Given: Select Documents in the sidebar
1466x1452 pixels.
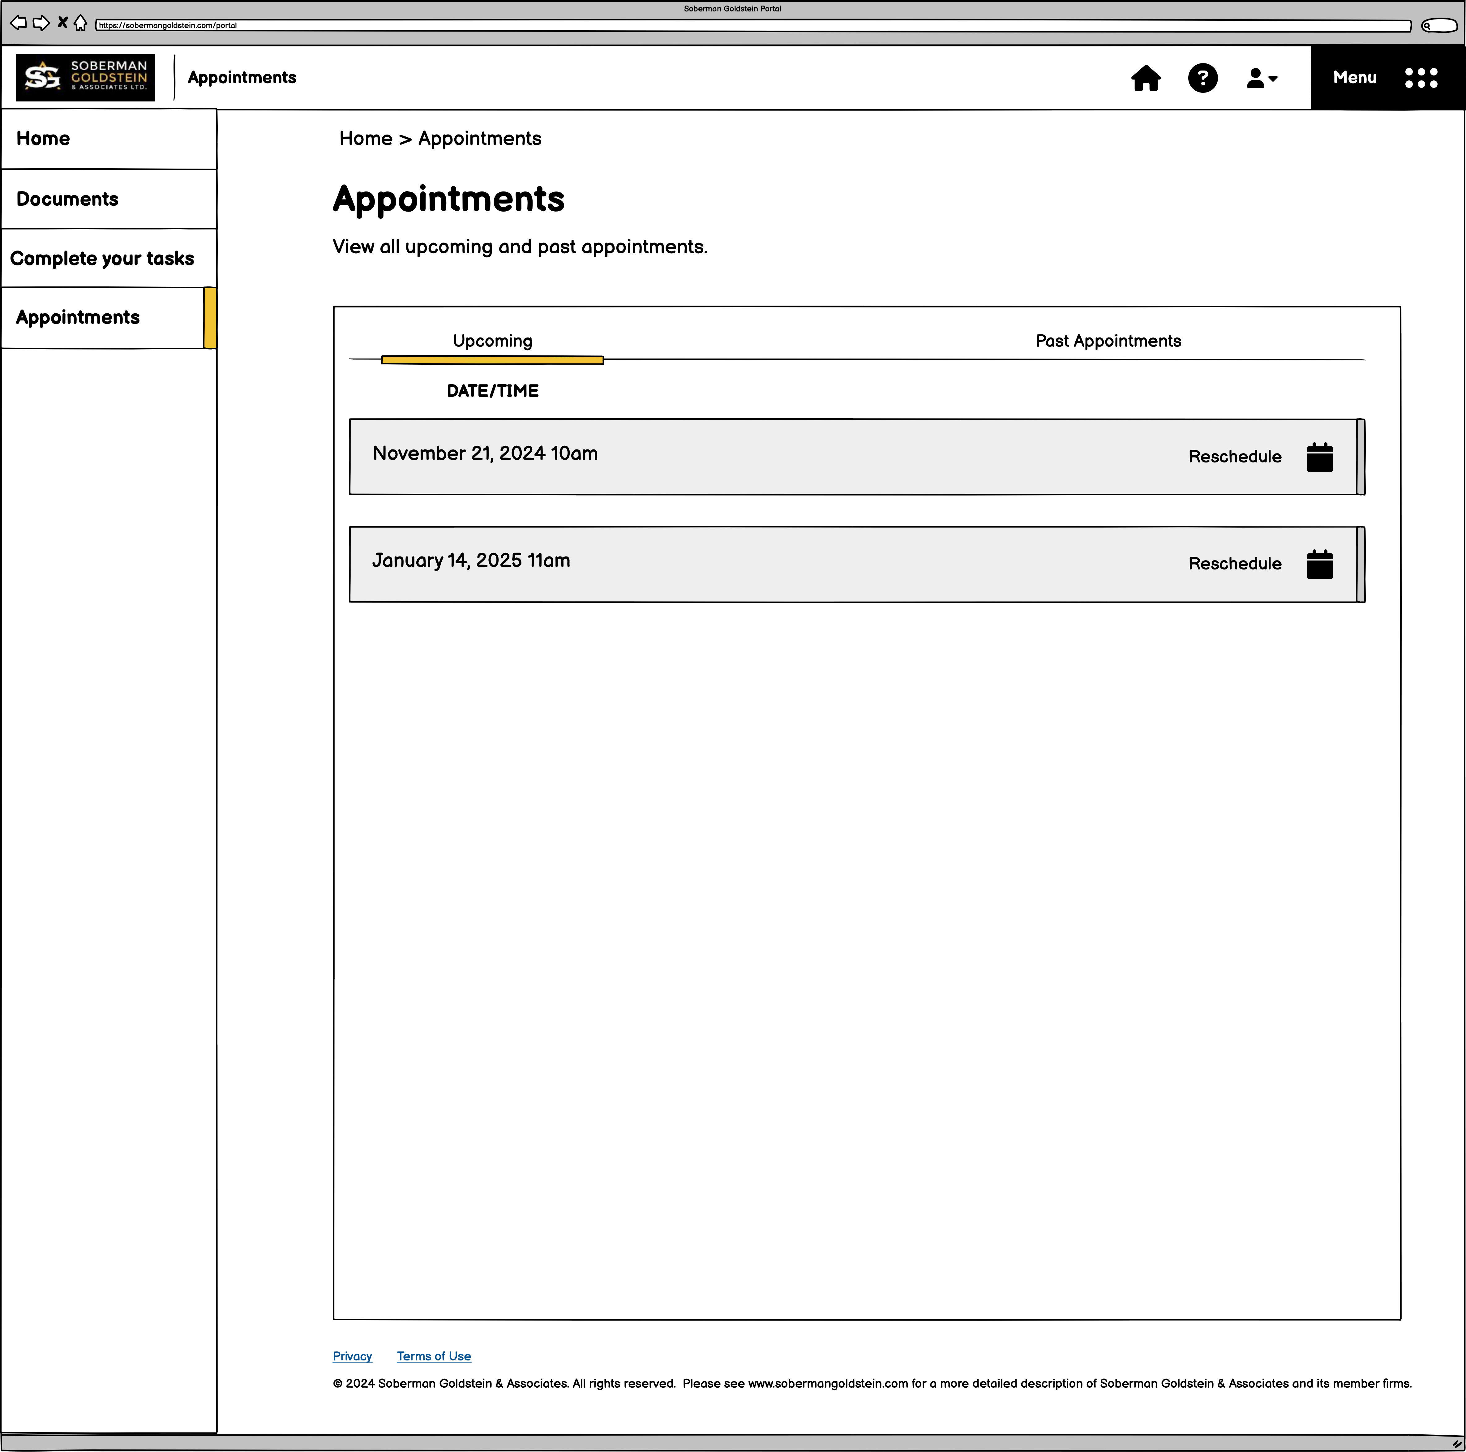Looking at the screenshot, I should pyautogui.click(x=109, y=199).
